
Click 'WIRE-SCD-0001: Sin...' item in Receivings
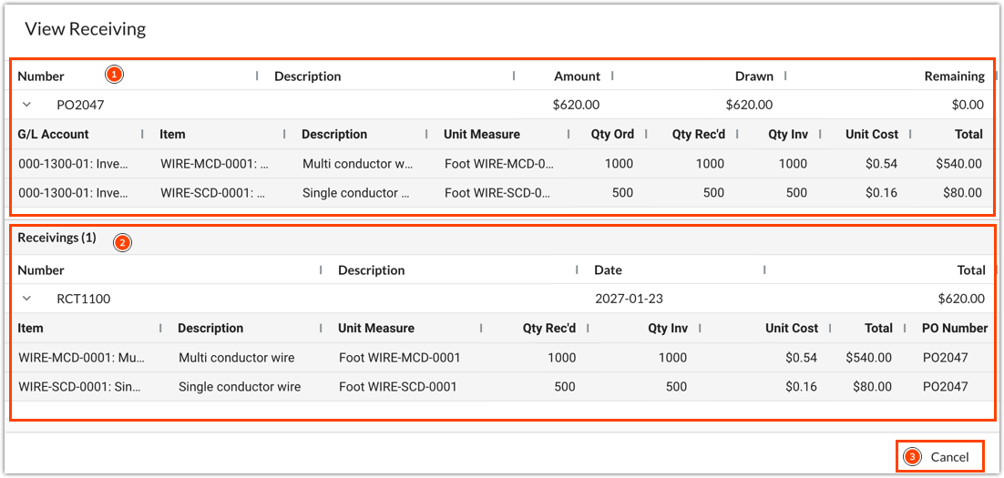[x=80, y=386]
